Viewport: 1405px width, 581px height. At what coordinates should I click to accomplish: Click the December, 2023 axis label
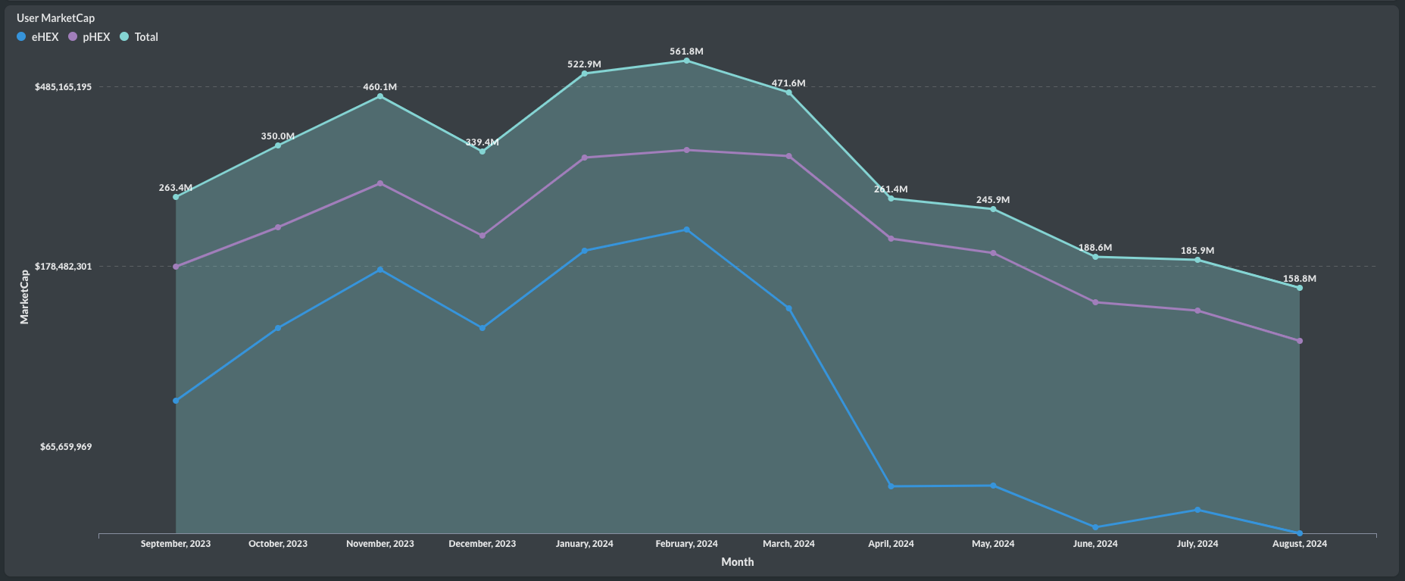pyautogui.click(x=482, y=544)
